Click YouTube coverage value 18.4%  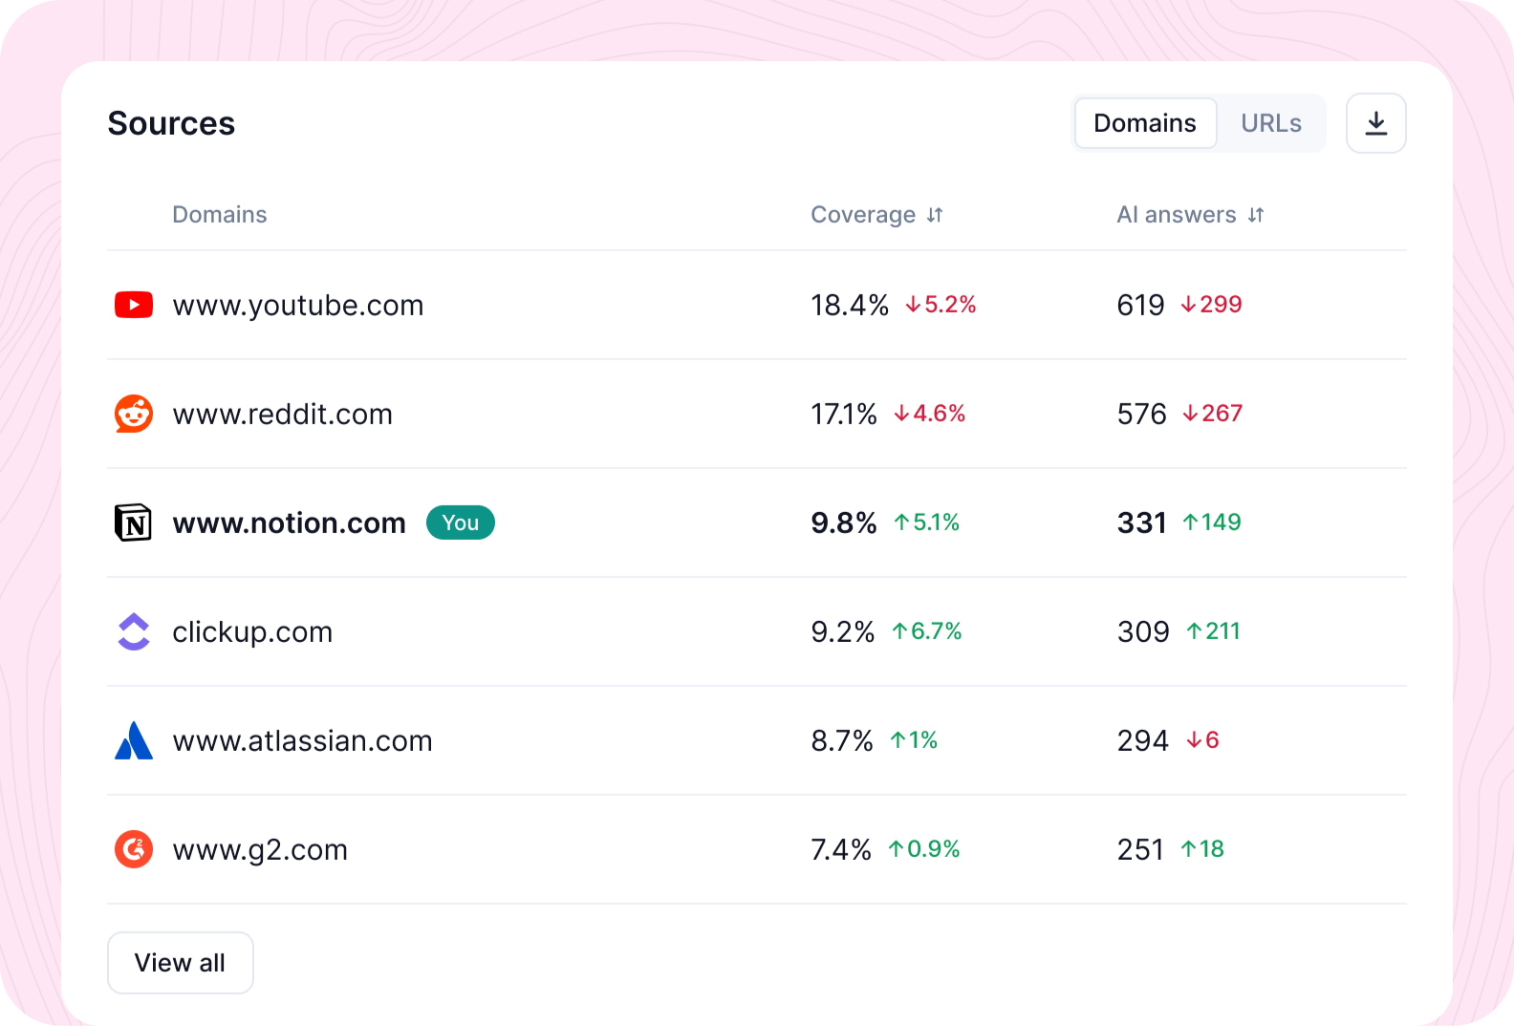(850, 305)
